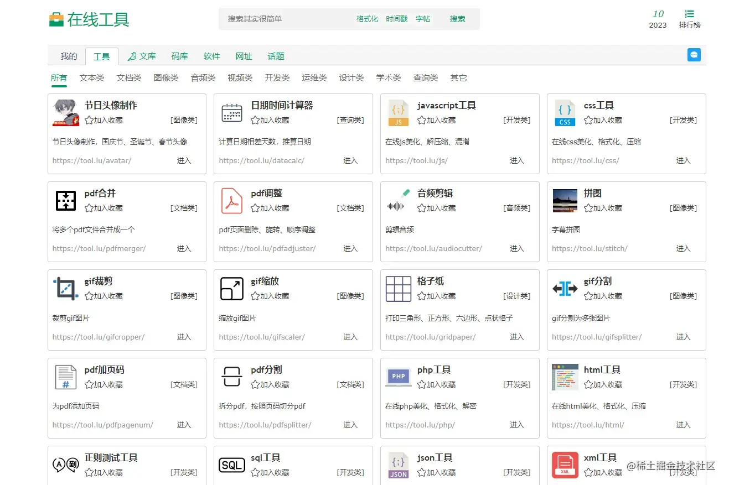Click the 音频剪辑 waveform icon
The height and width of the screenshot is (485, 729).
coord(399,201)
